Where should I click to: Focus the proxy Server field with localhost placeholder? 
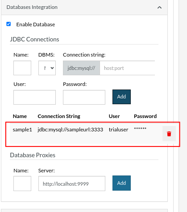pos(72,183)
